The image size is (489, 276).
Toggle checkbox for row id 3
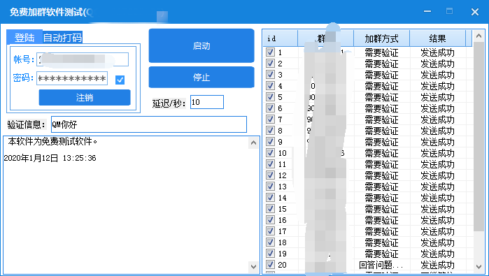(271, 75)
